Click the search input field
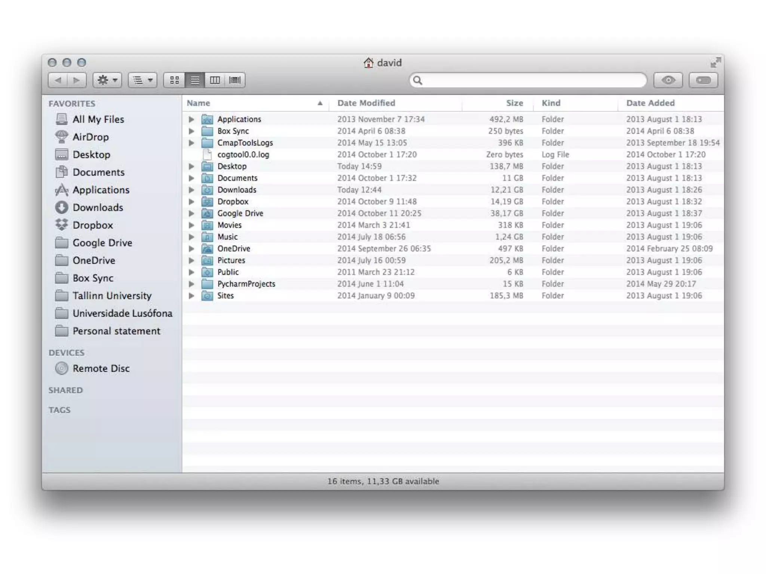The height and width of the screenshot is (574, 766). (531, 80)
